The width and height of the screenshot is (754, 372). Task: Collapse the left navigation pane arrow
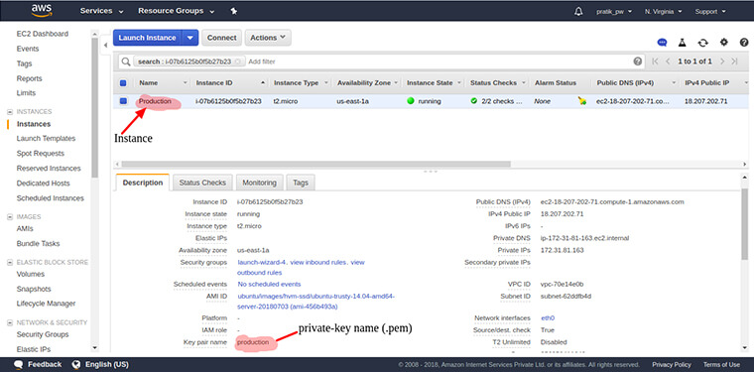(x=106, y=46)
